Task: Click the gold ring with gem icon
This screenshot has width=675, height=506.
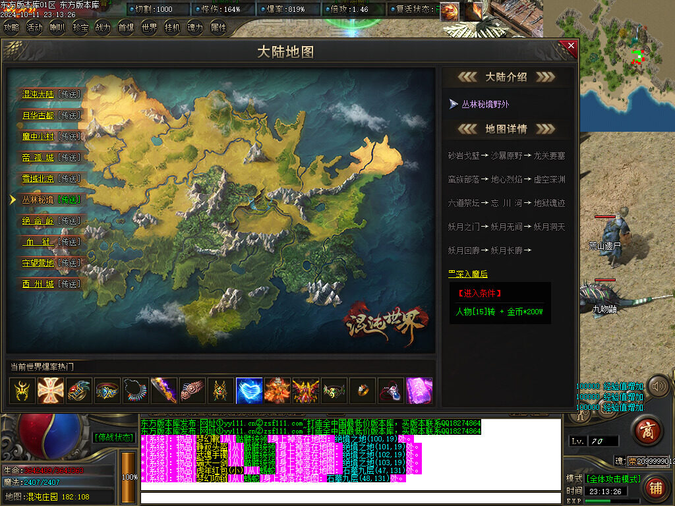Action: pyautogui.click(x=363, y=391)
